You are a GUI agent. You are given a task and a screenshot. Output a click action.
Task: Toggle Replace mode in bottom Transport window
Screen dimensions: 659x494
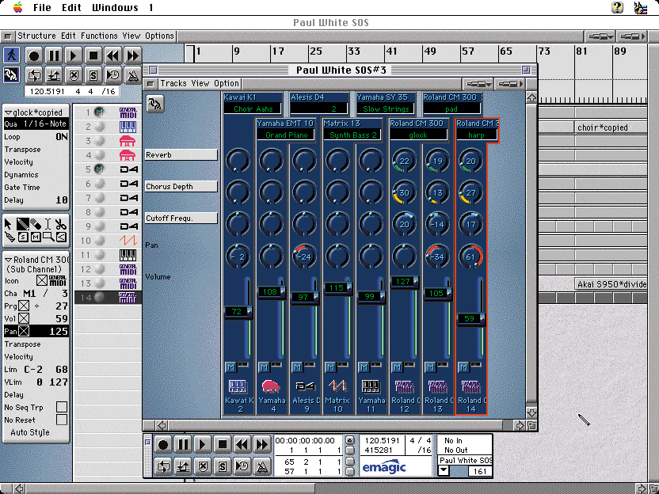tap(203, 466)
